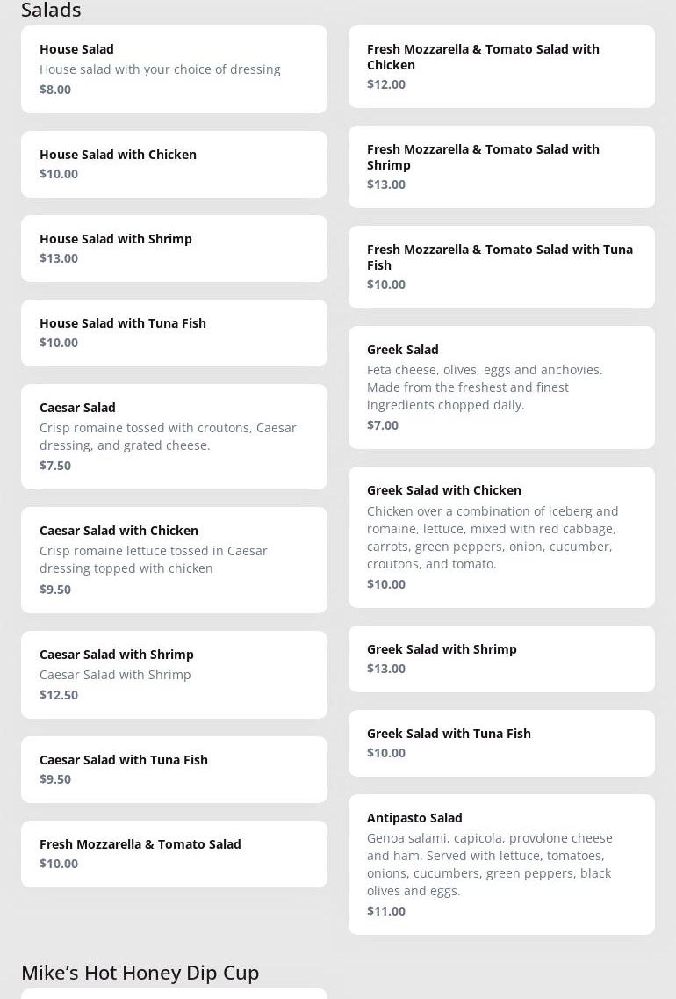Open plain Fresh Mozzarella & Tomato Salad
676x999 pixels.
[174, 853]
